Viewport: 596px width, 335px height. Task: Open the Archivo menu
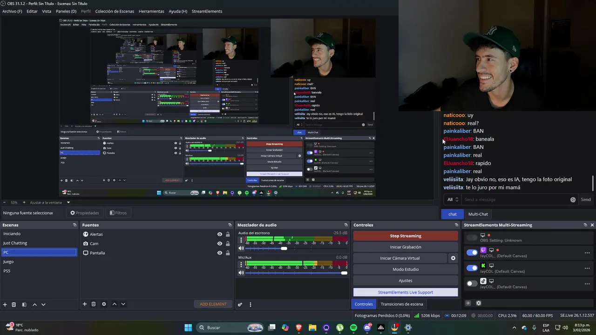click(12, 11)
